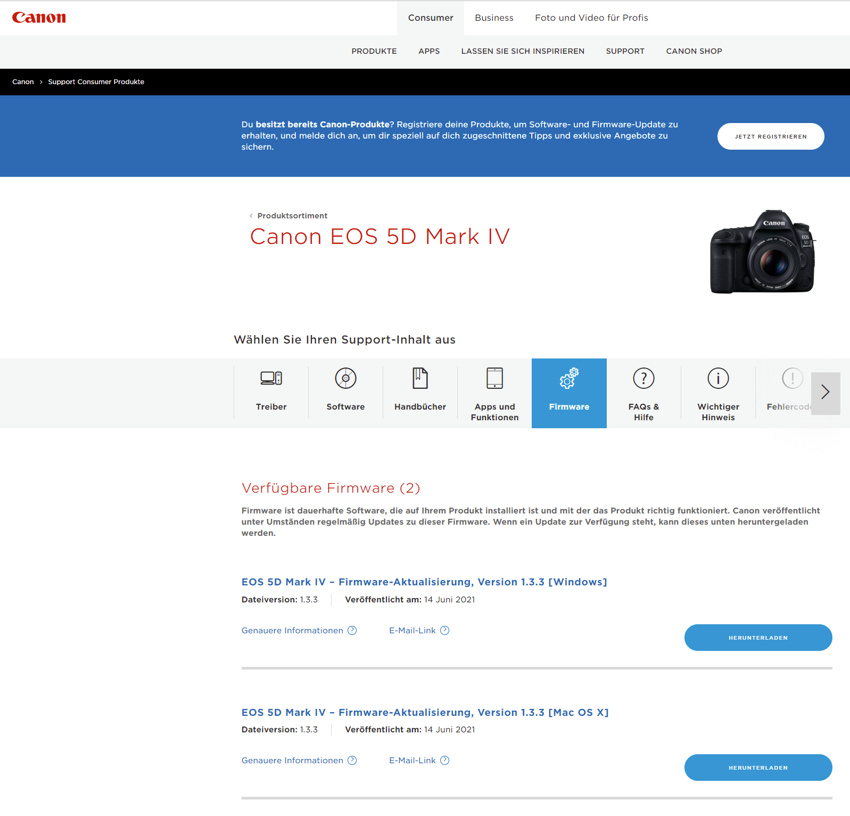Open the FAQs & Hilfe category
The height and width of the screenshot is (816, 850).
643,393
